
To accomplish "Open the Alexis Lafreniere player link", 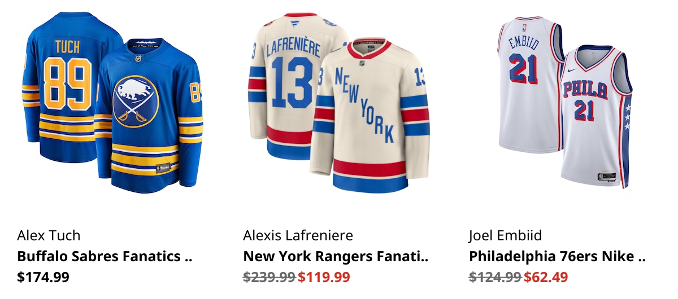I will [298, 235].
